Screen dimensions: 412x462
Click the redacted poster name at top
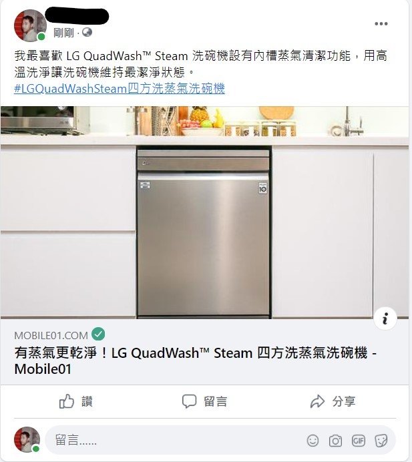coord(77,15)
